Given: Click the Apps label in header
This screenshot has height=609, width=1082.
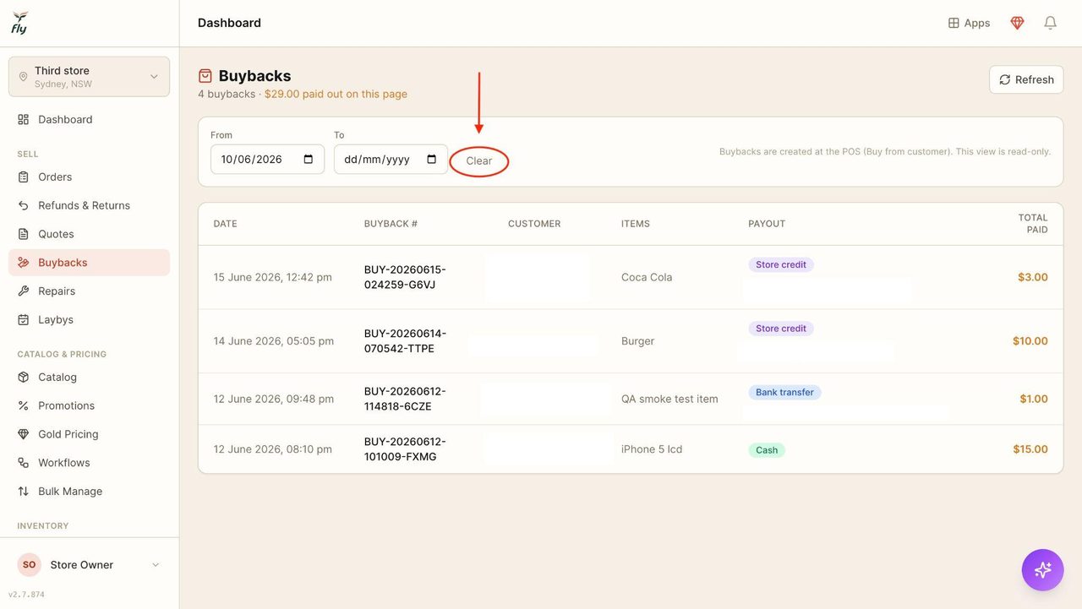Looking at the screenshot, I should click(977, 23).
